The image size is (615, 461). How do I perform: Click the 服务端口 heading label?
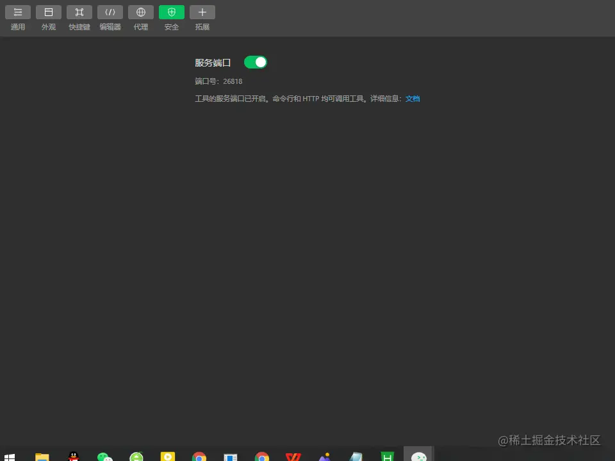tap(213, 63)
